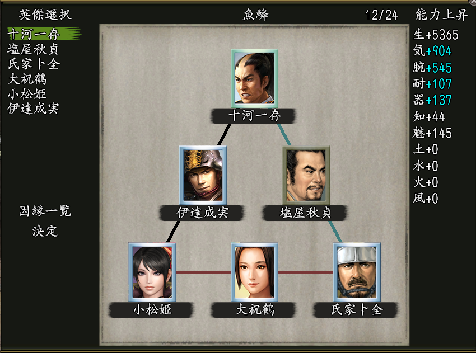This screenshot has height=353, width=476.
Task: Pick 大祝鶴 from the hero list
Action: click(x=27, y=79)
